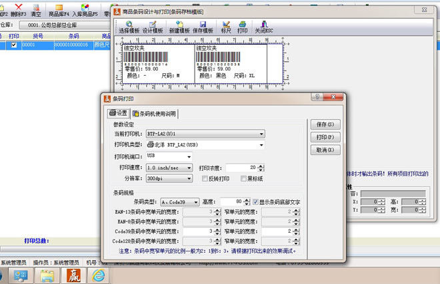
Task: Adjust Code39 wide unit width spinner
Action: point(217,231)
